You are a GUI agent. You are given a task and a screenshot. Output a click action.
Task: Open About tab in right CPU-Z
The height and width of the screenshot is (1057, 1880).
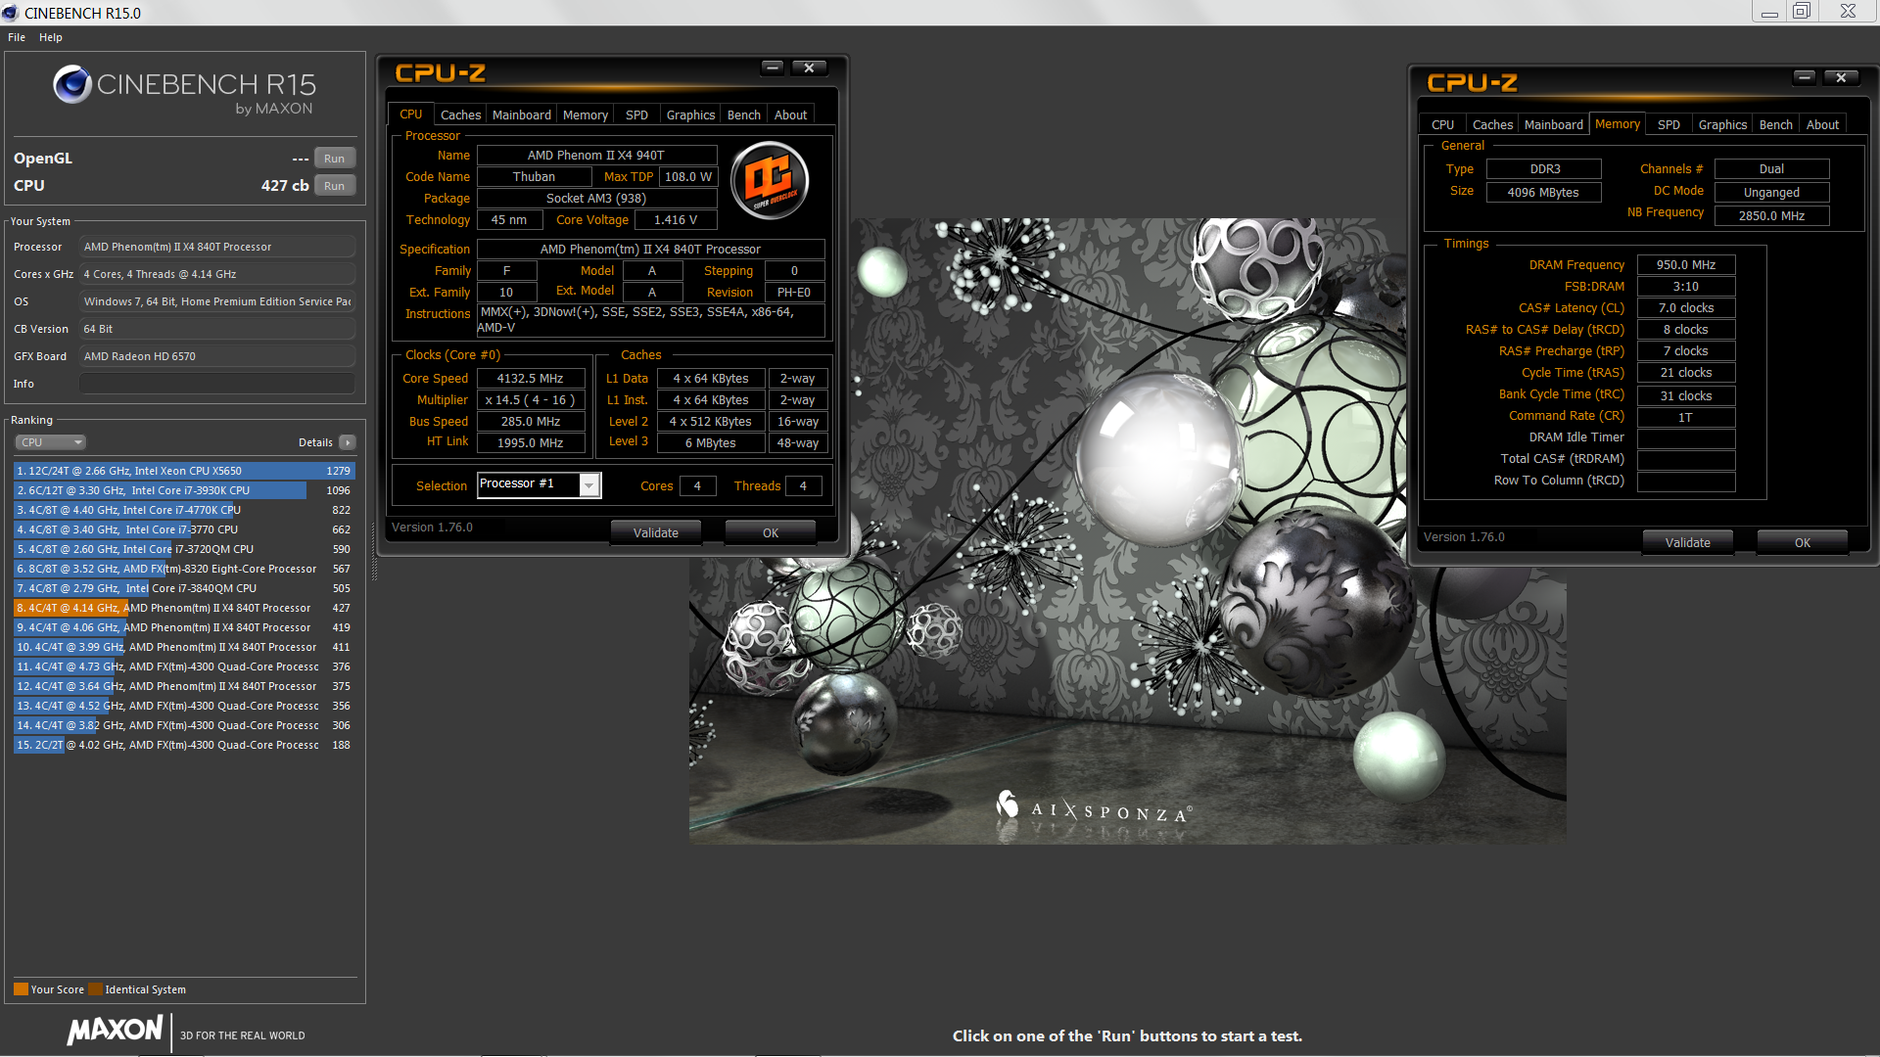1823,124
